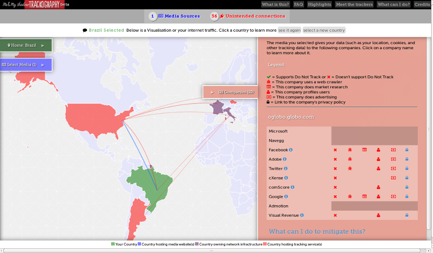Viewport: 433px width, 253px height.
Task: Switch to the Media Sources tab
Action: click(174, 16)
